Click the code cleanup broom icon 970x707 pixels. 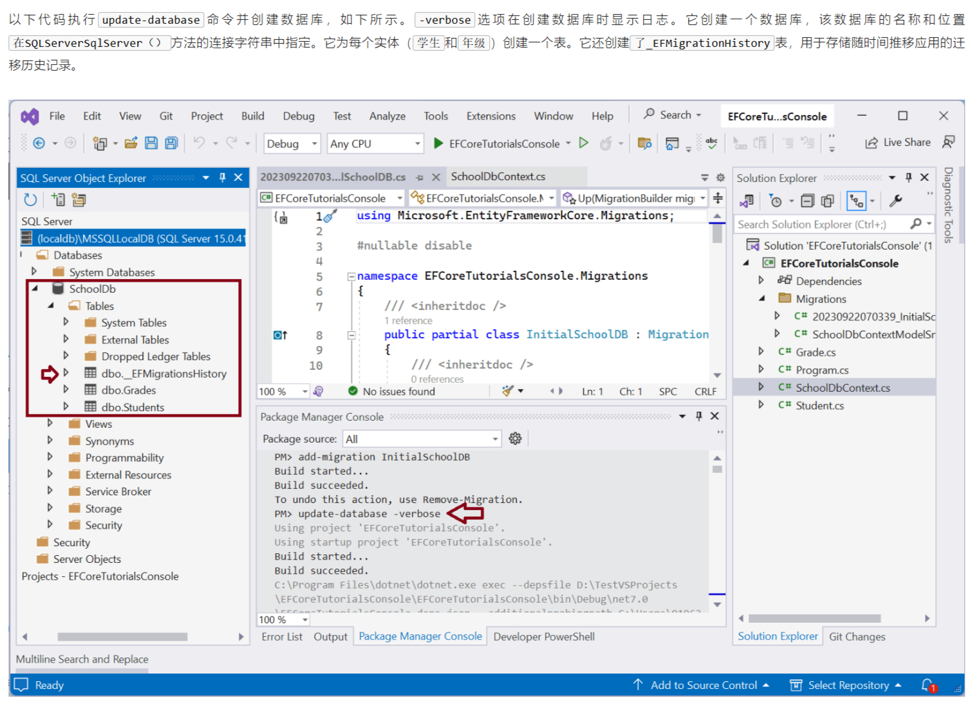[508, 391]
